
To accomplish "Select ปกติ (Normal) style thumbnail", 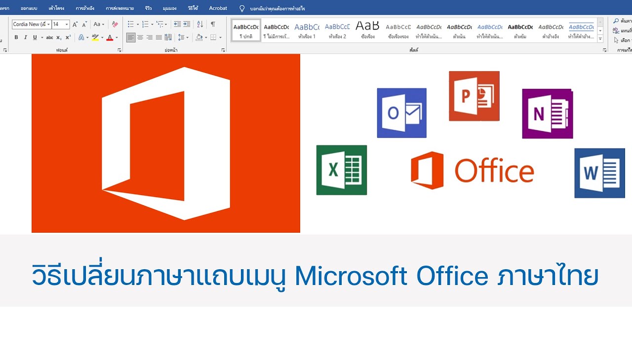I will (x=246, y=31).
